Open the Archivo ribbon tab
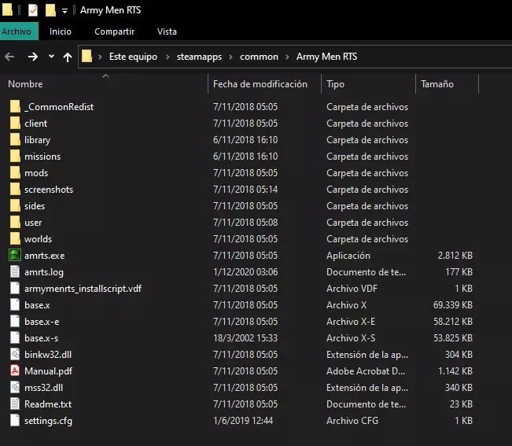This screenshot has width=512, height=446. 17,31
